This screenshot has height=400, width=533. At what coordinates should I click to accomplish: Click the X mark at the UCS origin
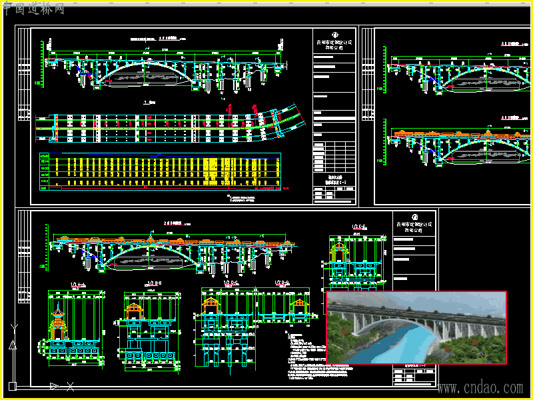click(70, 387)
